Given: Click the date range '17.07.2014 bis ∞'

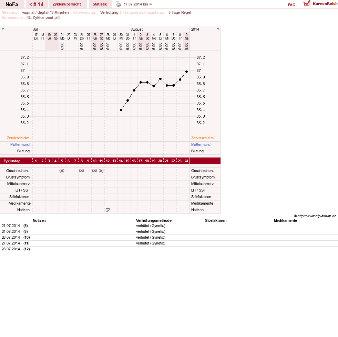Looking at the screenshot, I should coord(138,4).
